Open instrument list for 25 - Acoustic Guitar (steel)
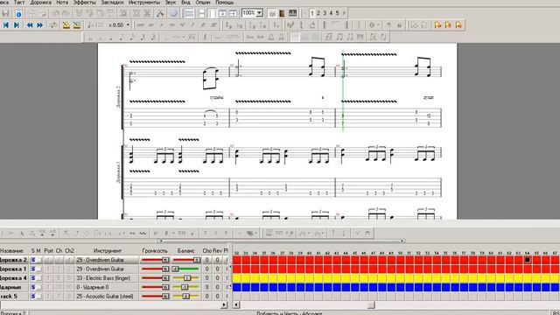Screen dimensions: 560x315 pyautogui.click(x=107, y=296)
